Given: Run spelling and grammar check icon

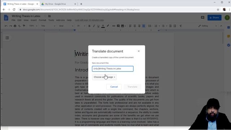Looking at the screenshot, I should pyautogui.click(x=19, y=26).
